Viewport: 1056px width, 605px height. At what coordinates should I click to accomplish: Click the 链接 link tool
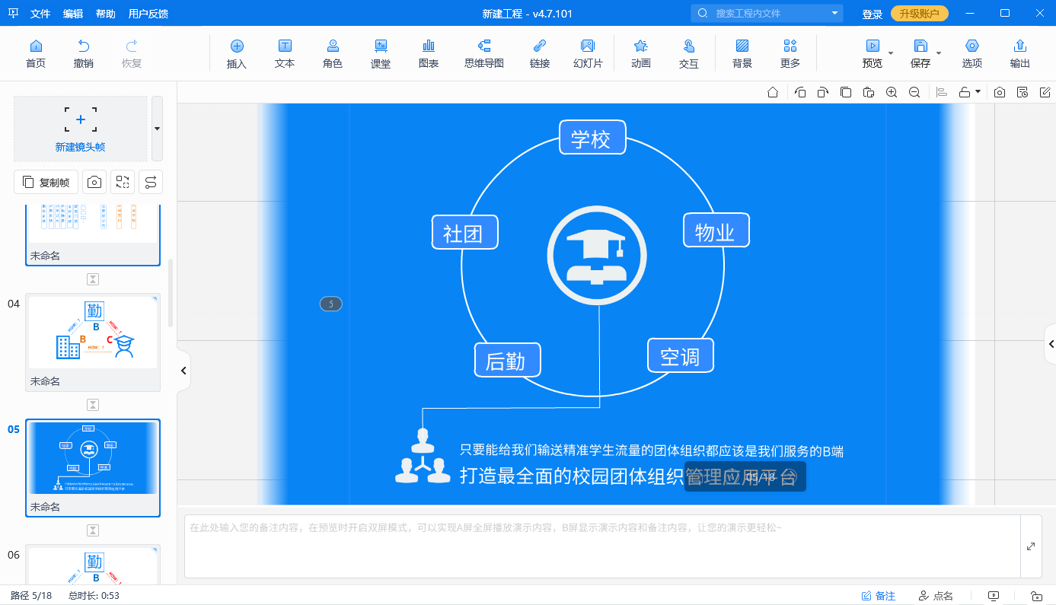[540, 53]
